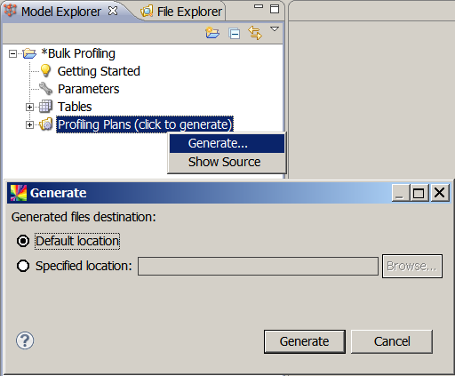The image size is (455, 376).
Task: Select the Parameters tree item
Action: (x=88, y=89)
